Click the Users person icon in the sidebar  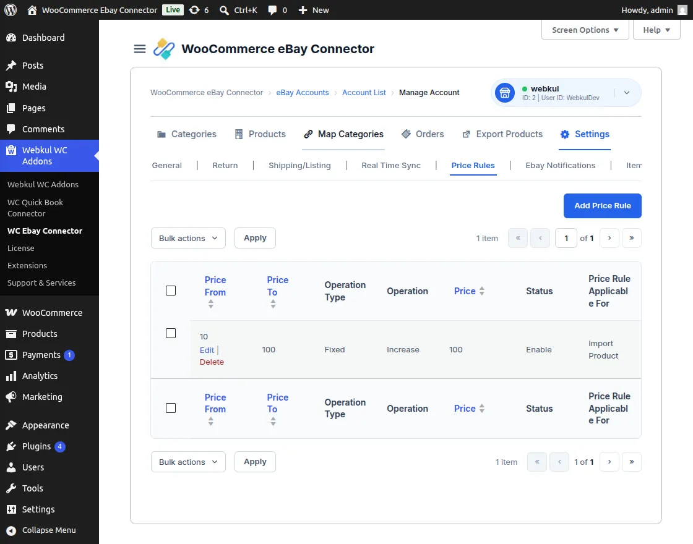point(11,467)
